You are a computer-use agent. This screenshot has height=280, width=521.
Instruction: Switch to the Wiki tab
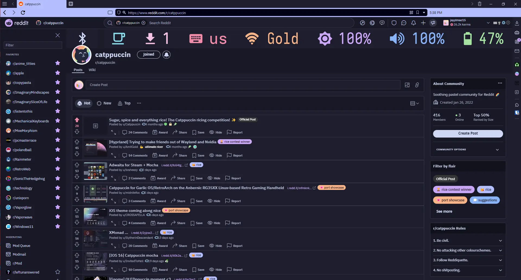92,70
